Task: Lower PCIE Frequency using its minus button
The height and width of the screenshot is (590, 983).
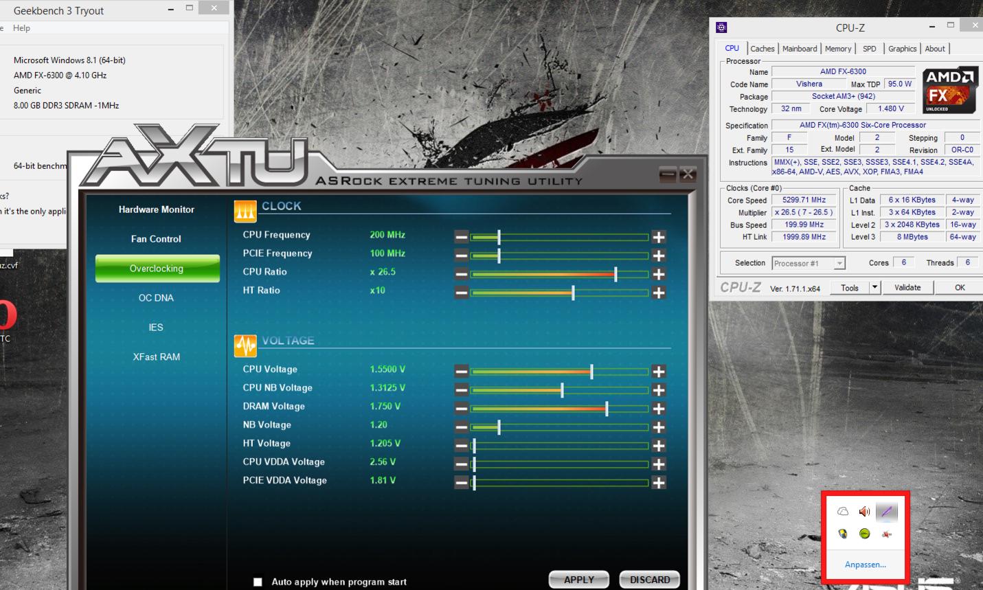Action: pos(462,256)
